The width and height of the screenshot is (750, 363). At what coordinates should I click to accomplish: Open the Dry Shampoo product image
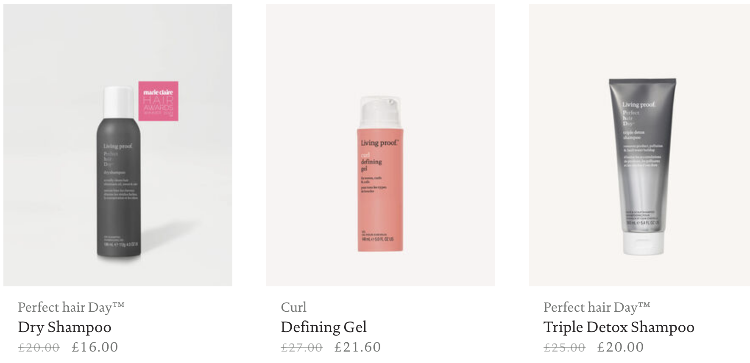118,145
